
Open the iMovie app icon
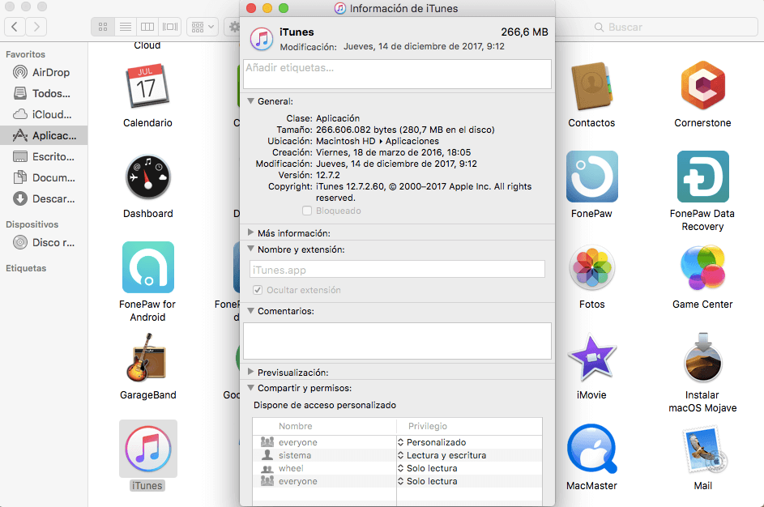tap(591, 358)
